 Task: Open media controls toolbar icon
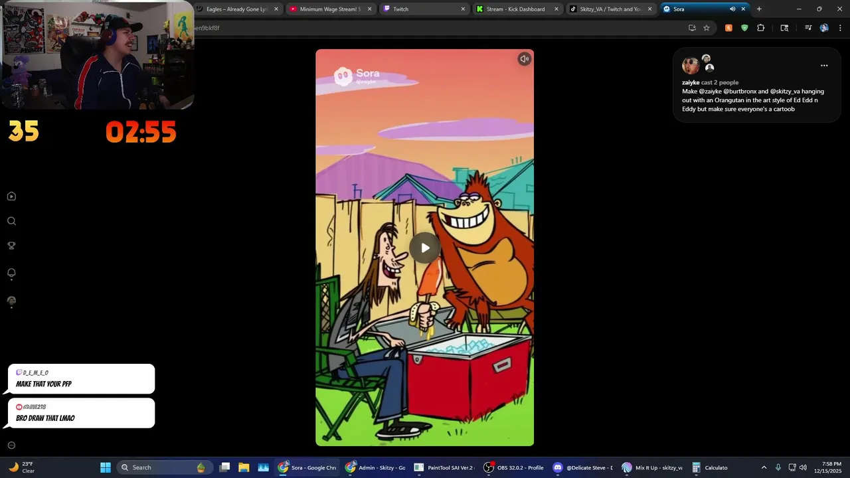click(808, 28)
